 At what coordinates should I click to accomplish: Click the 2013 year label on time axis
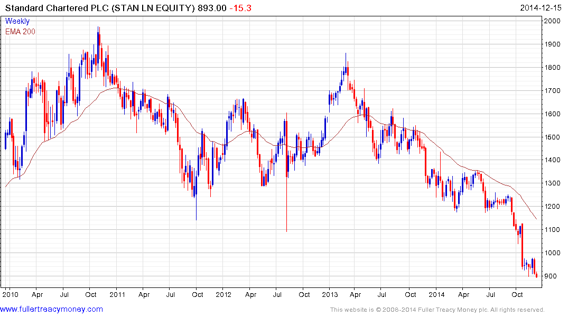point(330,294)
